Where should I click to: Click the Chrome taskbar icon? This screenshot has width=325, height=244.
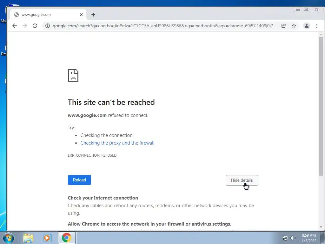click(67, 238)
